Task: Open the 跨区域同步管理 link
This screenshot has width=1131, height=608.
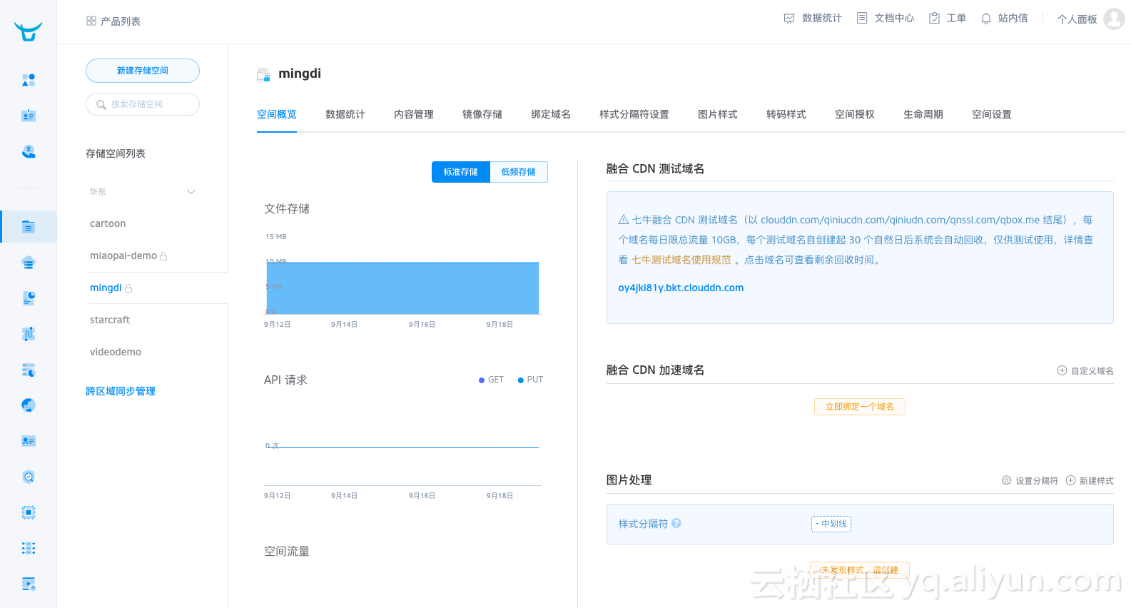Action: 121,391
